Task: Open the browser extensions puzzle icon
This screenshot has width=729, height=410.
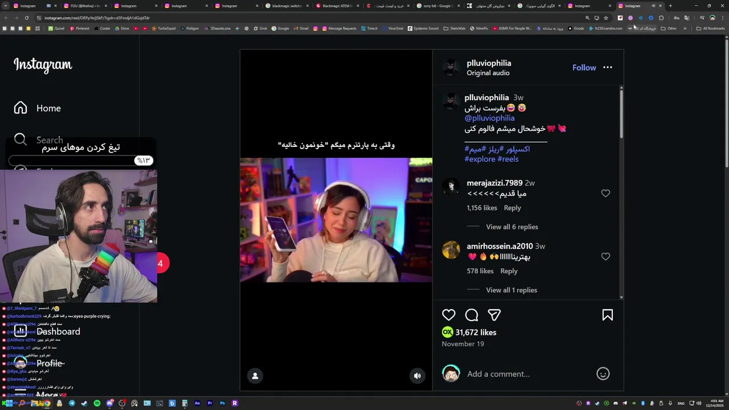Action: point(661,18)
